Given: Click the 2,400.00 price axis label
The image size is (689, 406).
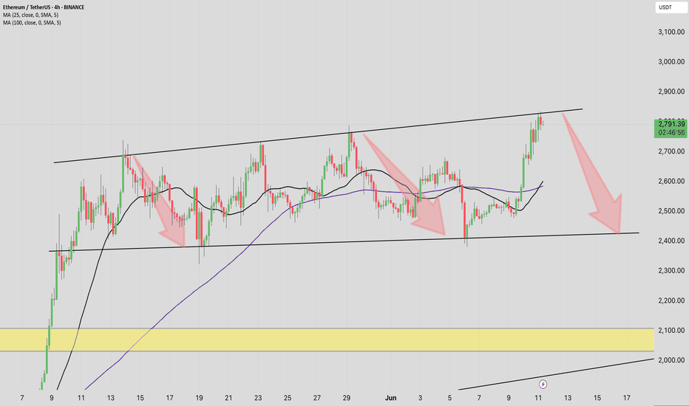Looking at the screenshot, I should point(671,241).
